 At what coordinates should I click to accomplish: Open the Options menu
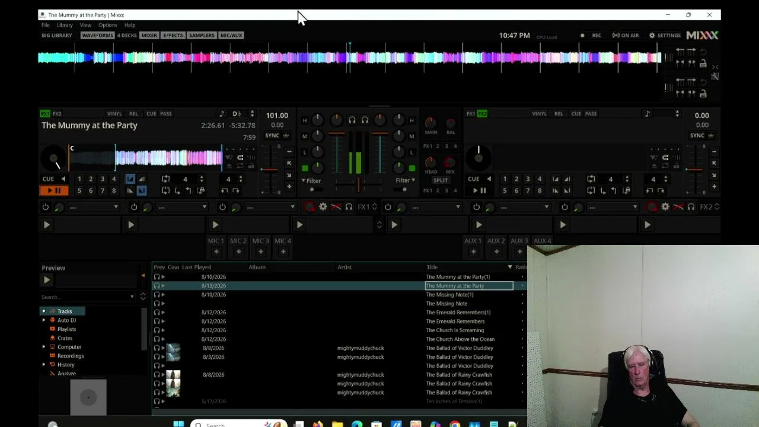[108, 25]
